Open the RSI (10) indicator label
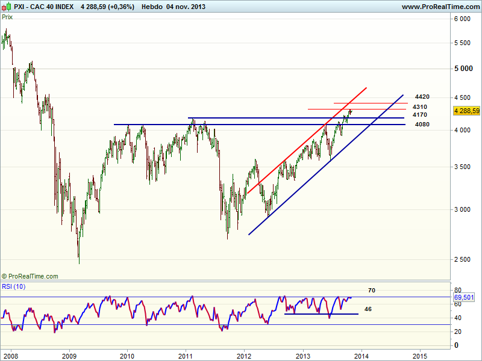 14,286
